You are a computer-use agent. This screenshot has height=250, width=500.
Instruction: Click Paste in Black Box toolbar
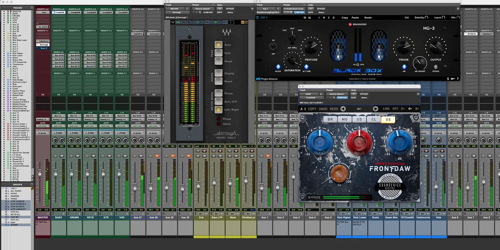point(355,18)
